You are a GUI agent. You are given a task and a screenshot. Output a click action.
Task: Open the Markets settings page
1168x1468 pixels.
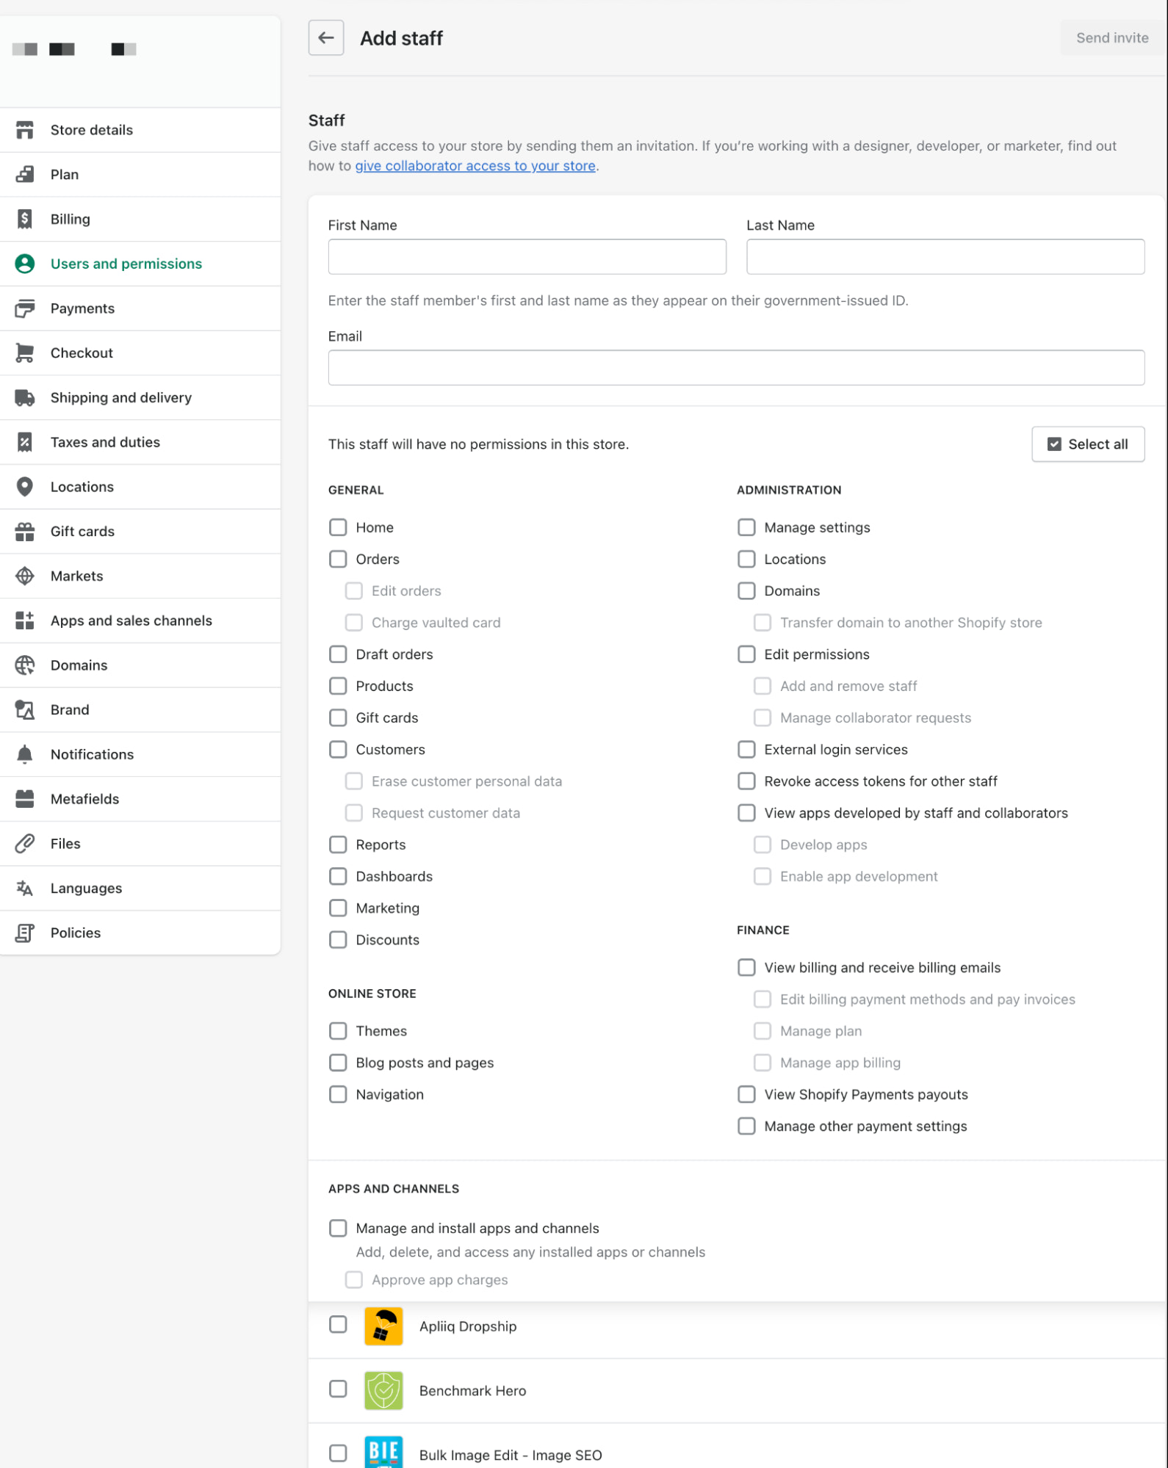click(x=76, y=576)
